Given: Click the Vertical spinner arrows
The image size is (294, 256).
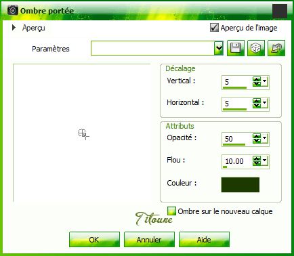Looking at the screenshot, I should pos(257,81).
